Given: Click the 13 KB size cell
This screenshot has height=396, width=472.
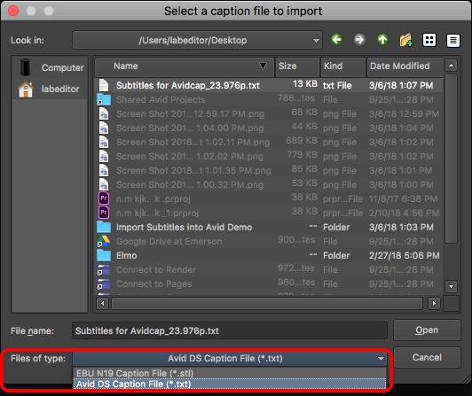Looking at the screenshot, I should pos(305,83).
